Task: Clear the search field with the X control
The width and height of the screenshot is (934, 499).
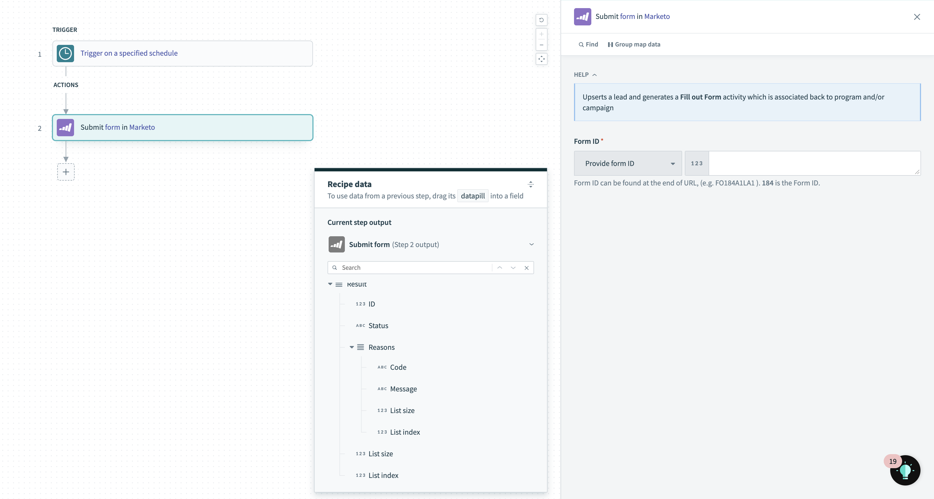Action: point(526,268)
